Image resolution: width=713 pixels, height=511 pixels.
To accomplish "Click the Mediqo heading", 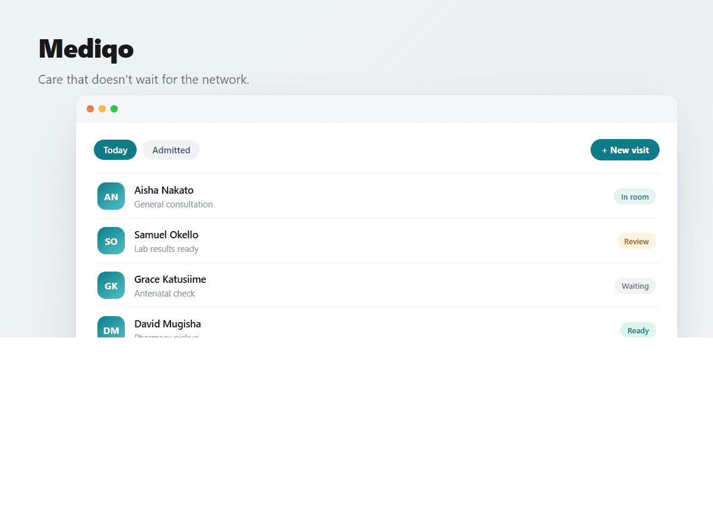I will coord(86,49).
